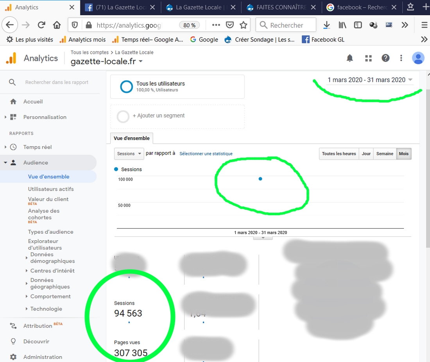Click Tous les comptes breadcrumb

pos(90,52)
